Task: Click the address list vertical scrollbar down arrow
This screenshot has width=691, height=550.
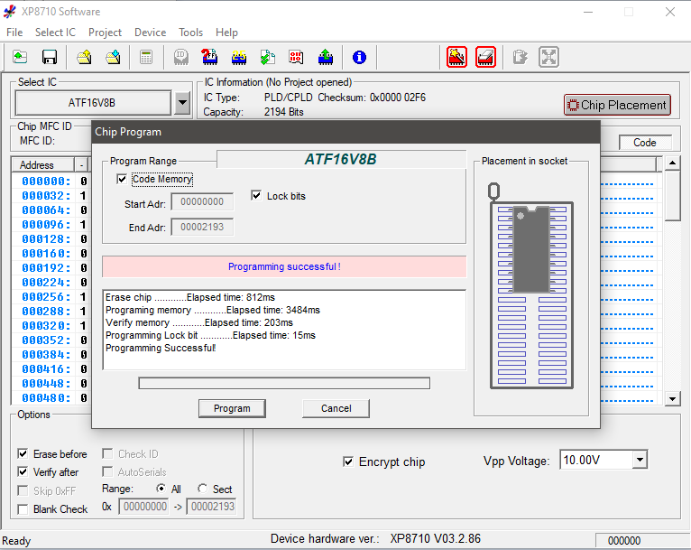Action: (672, 398)
